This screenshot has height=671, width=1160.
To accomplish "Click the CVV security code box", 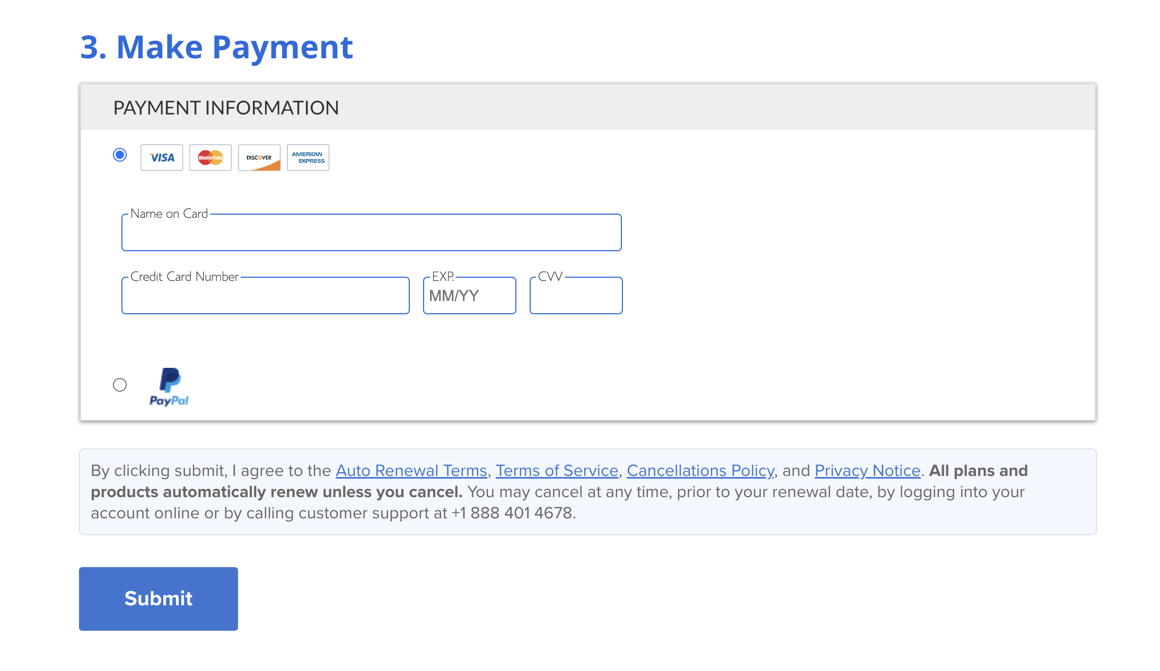I will click(576, 296).
